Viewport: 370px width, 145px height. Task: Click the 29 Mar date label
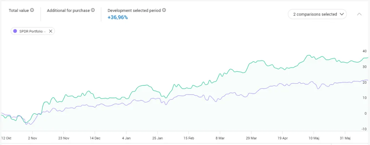click(x=251, y=138)
